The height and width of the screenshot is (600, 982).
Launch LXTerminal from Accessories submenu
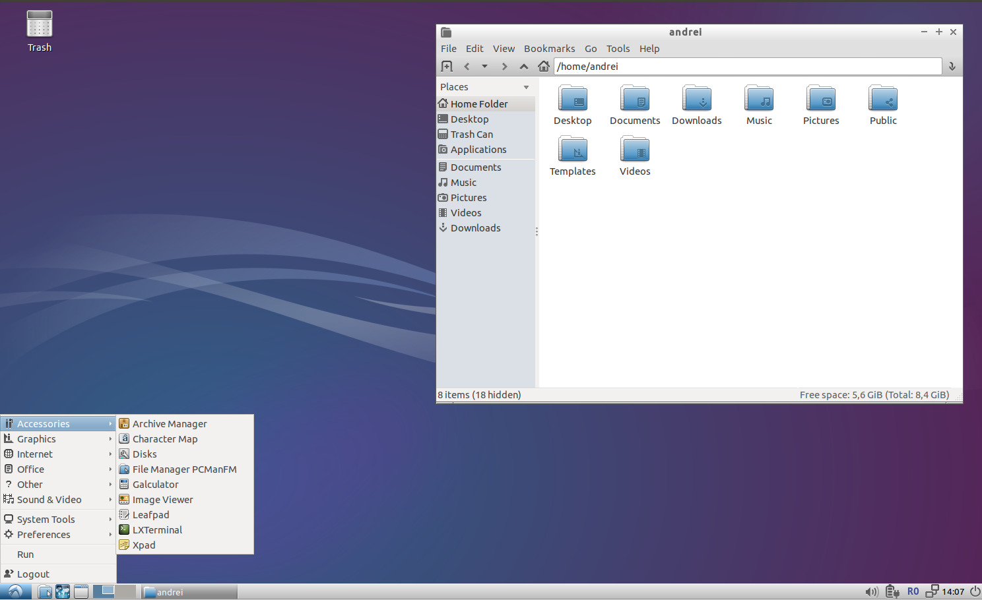[157, 530]
